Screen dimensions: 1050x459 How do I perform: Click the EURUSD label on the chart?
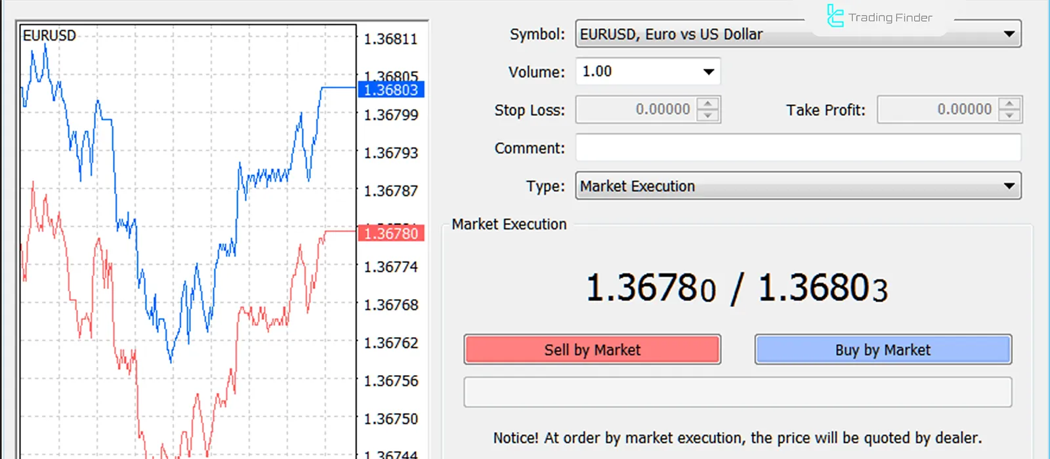click(x=49, y=35)
